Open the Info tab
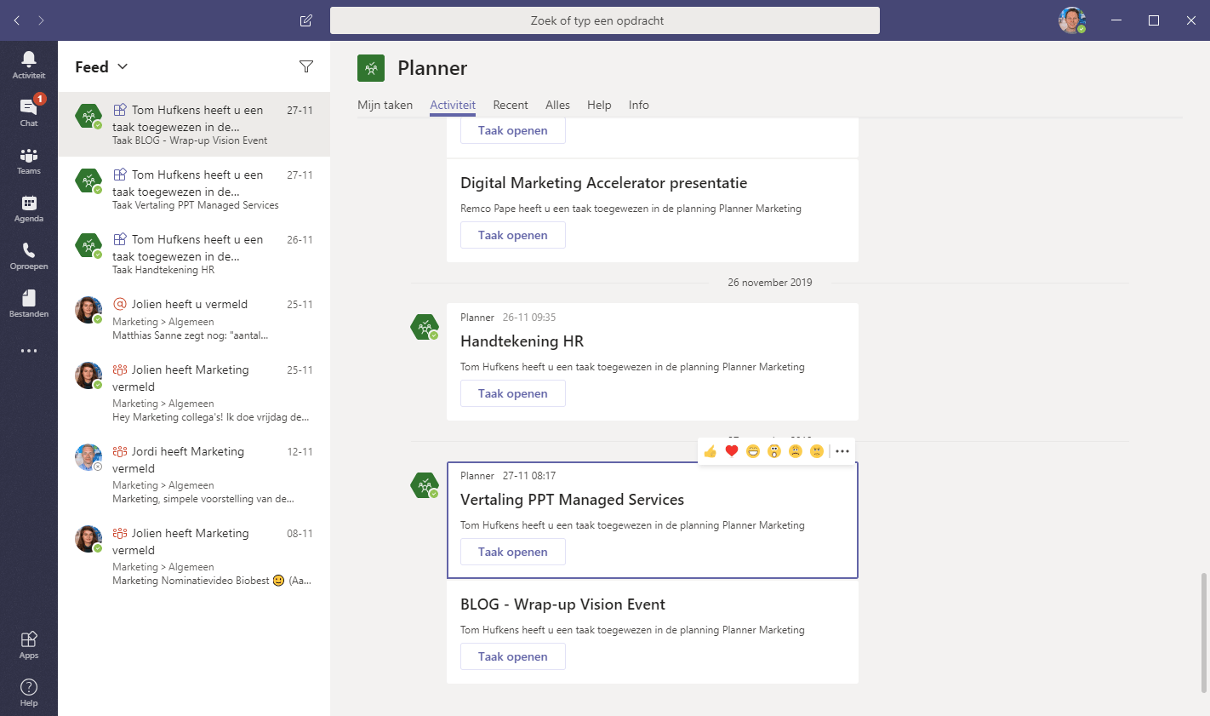This screenshot has height=716, width=1210. pos(639,105)
